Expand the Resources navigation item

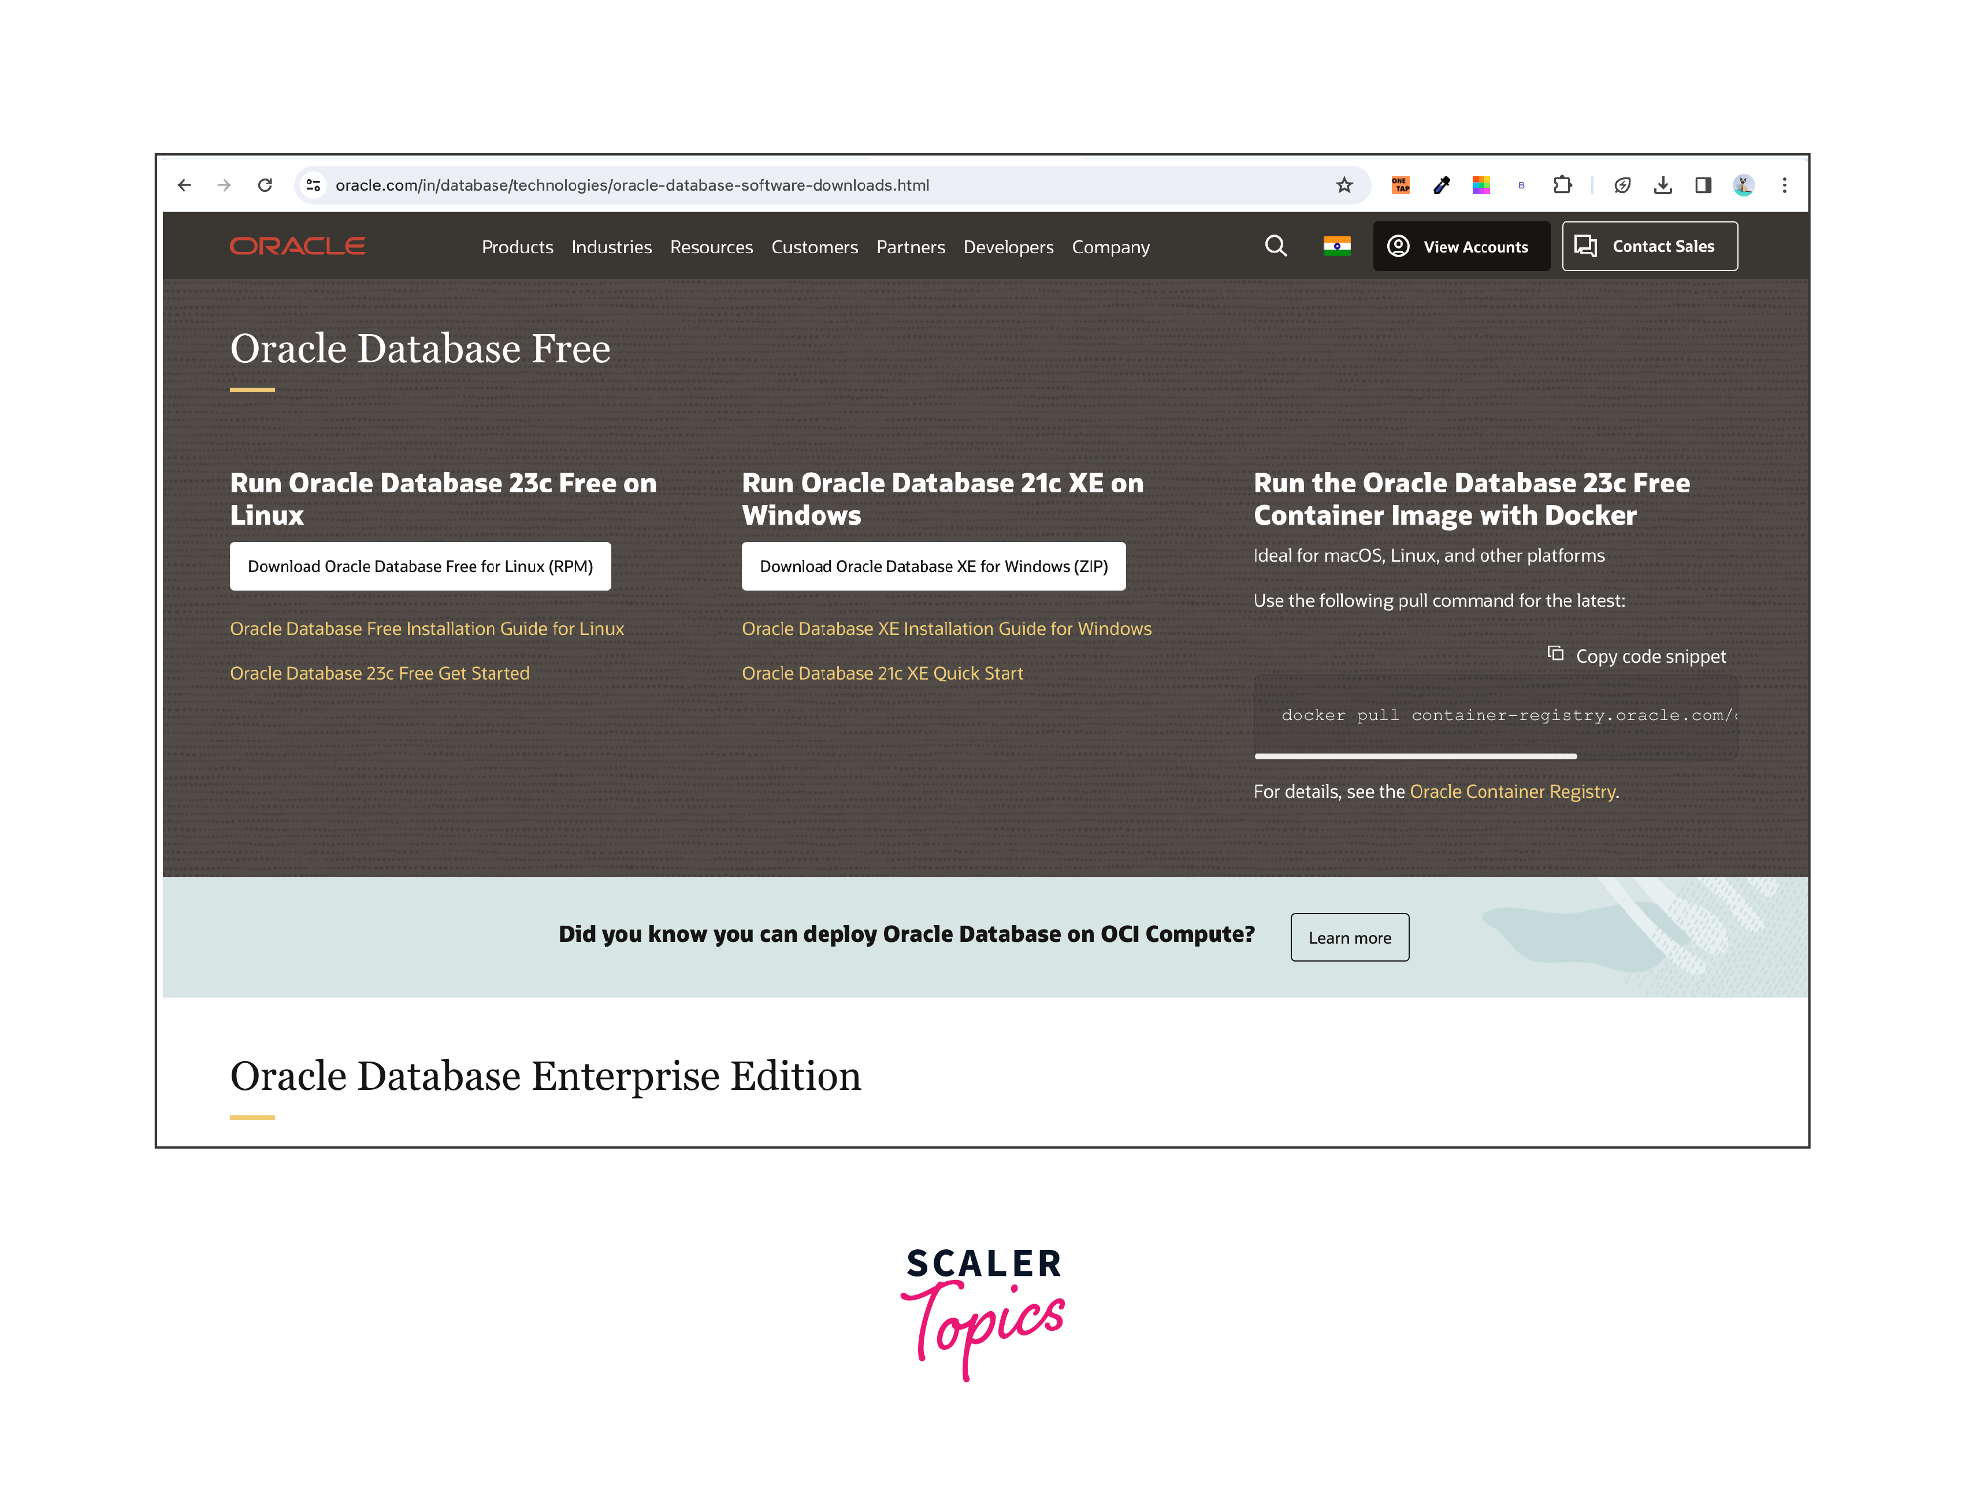[x=711, y=247]
